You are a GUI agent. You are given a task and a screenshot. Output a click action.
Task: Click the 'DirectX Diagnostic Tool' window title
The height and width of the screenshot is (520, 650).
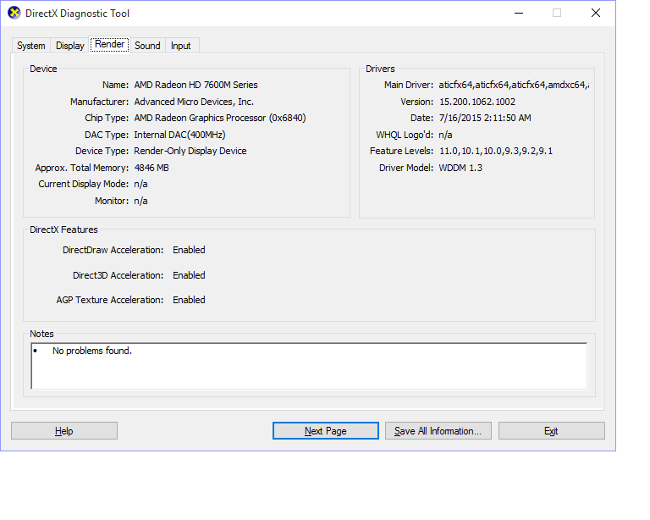[78, 14]
